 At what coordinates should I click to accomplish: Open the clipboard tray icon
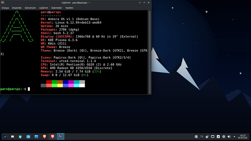coord(207,137)
